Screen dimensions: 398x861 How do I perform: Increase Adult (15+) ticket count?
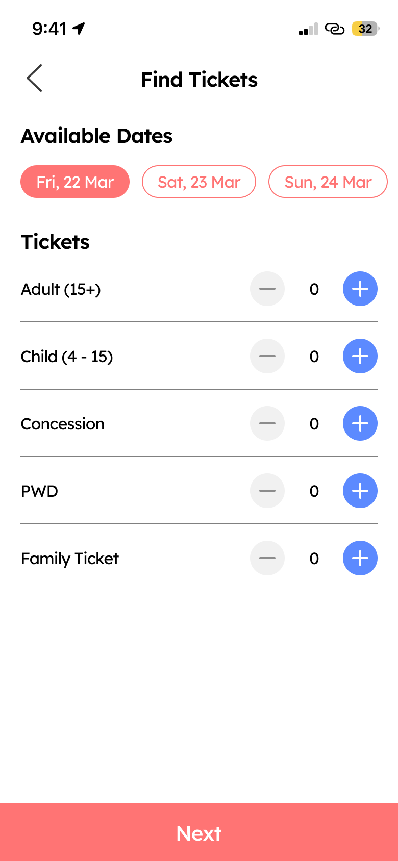tap(360, 289)
